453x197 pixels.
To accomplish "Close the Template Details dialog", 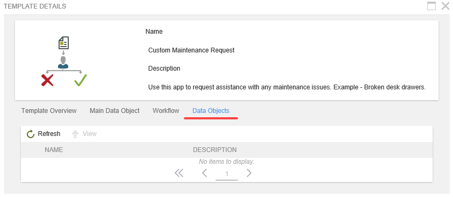I will [445, 6].
